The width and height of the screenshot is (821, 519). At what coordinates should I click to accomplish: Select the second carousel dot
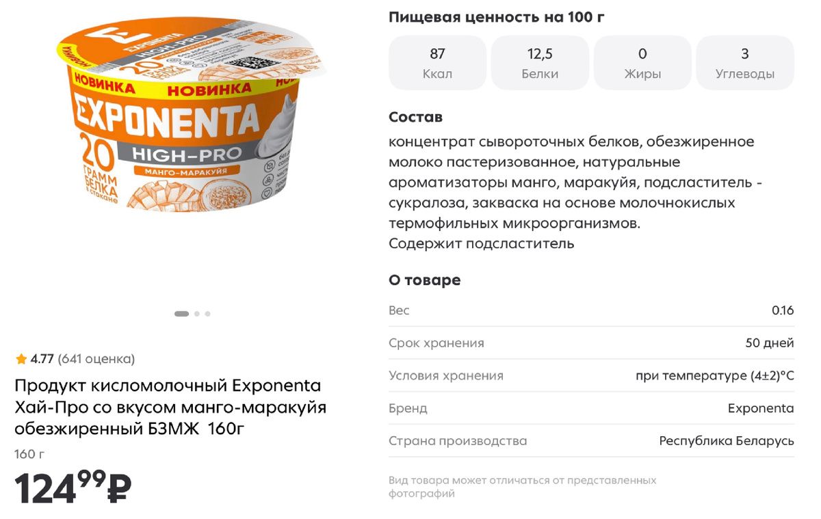pos(196,313)
